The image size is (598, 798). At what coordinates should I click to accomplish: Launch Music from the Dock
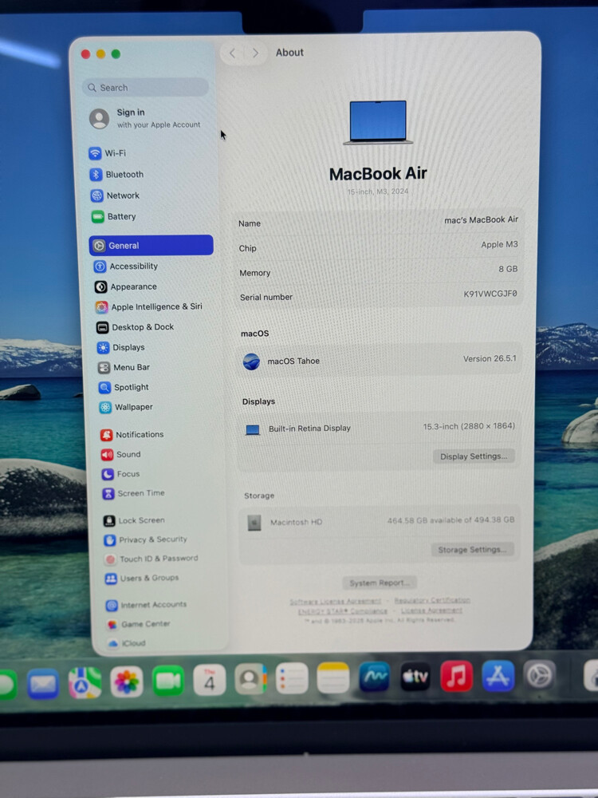click(457, 676)
